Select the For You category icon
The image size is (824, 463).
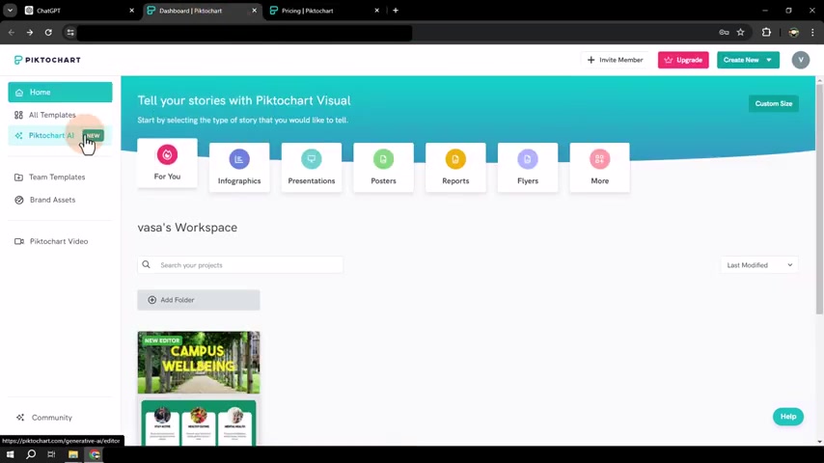167,154
